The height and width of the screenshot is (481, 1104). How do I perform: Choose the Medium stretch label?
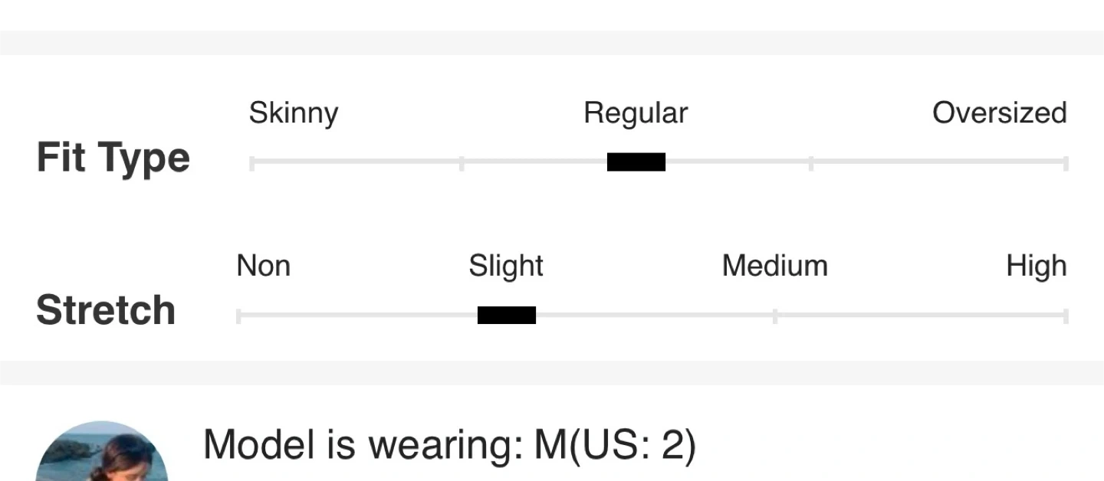(x=774, y=267)
